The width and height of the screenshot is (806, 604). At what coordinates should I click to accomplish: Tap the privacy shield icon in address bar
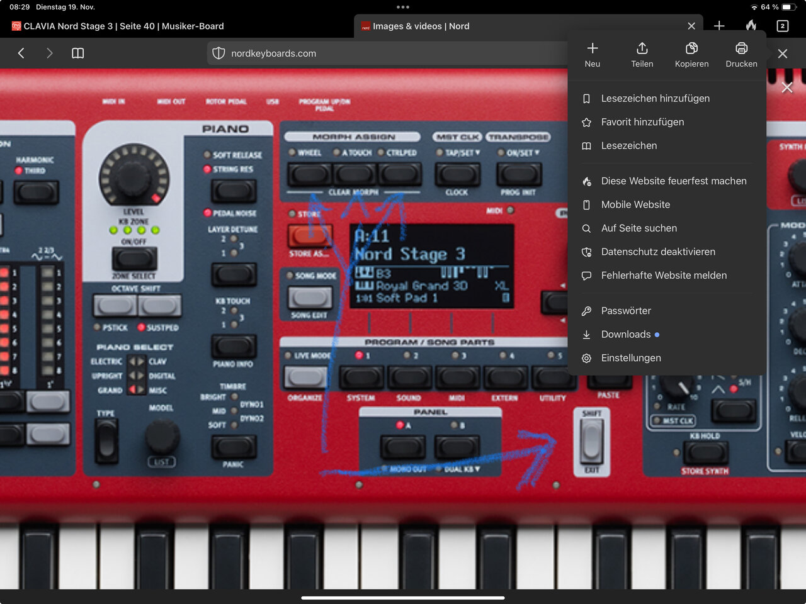[219, 53]
